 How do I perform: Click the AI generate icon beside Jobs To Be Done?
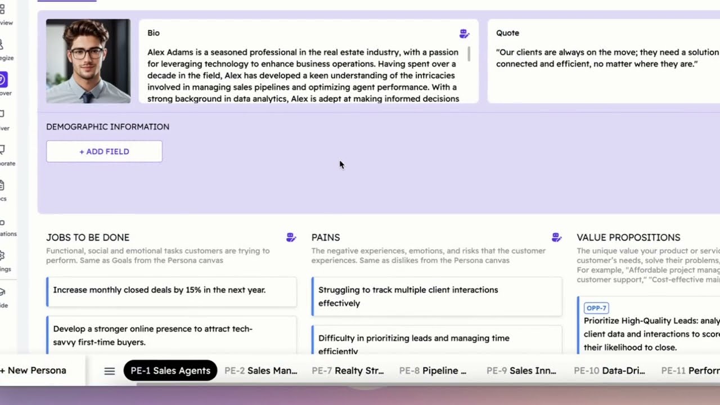(x=291, y=237)
